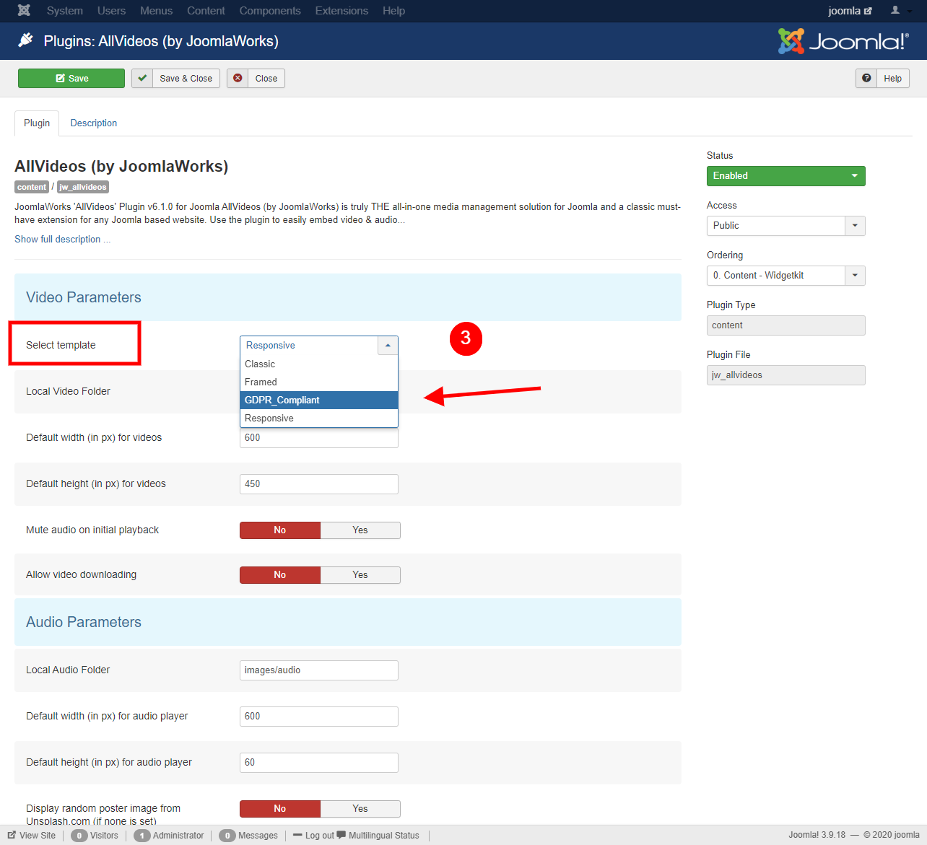The height and width of the screenshot is (845, 927).
Task: Open the System menu
Action: (65, 11)
